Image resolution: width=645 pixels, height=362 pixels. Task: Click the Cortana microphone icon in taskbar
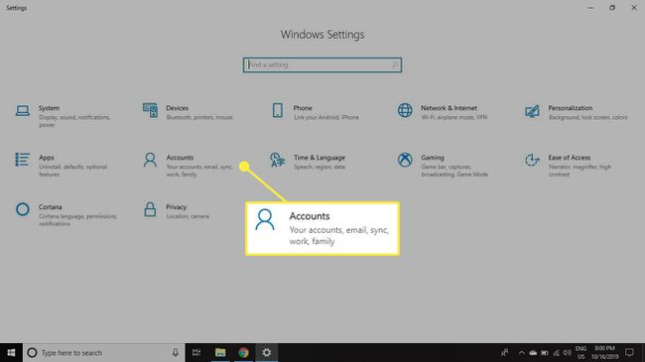click(x=176, y=352)
